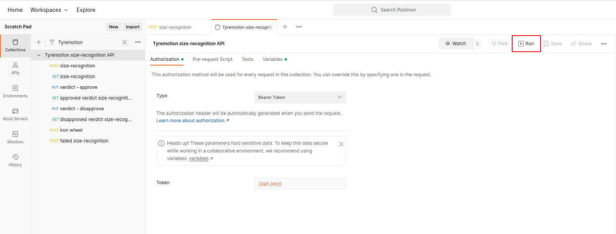Run the collection
Viewport: 616px width, 234px height.
click(526, 44)
